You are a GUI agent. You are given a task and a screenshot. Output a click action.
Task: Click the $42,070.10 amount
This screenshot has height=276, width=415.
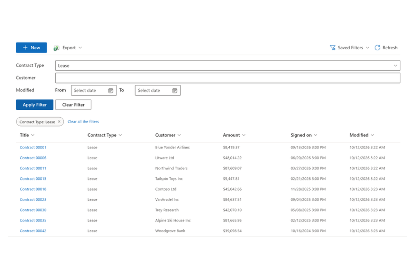(x=232, y=210)
